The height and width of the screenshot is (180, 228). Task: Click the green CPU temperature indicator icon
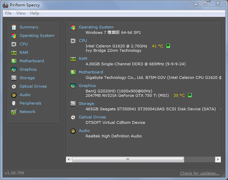click(x=168, y=46)
